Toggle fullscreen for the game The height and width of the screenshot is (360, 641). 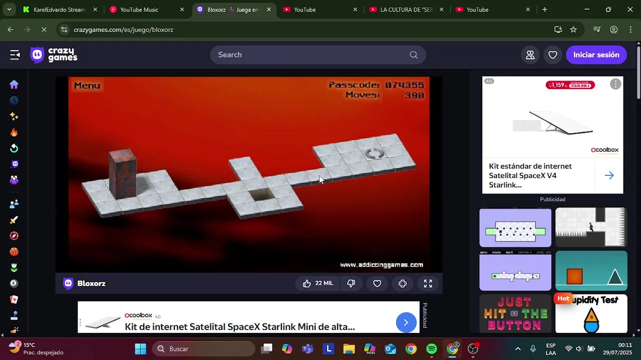click(x=428, y=283)
